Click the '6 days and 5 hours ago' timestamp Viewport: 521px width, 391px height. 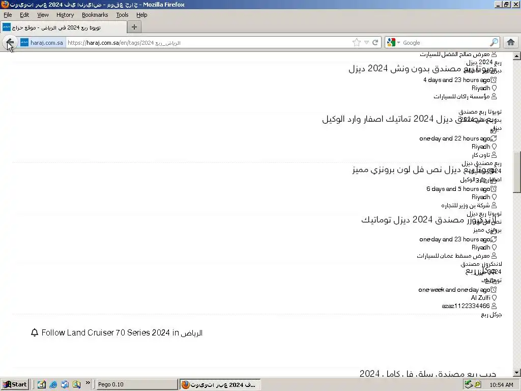tap(458, 189)
